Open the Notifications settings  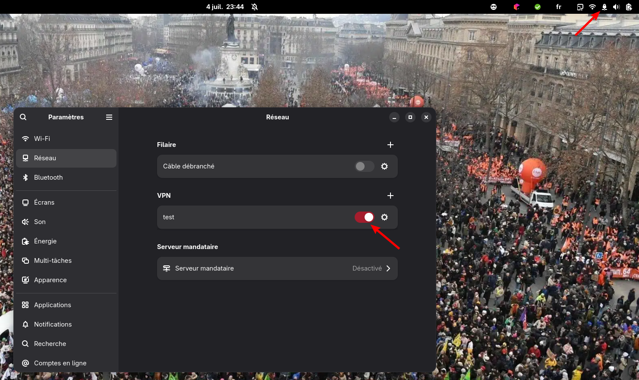pyautogui.click(x=66, y=324)
